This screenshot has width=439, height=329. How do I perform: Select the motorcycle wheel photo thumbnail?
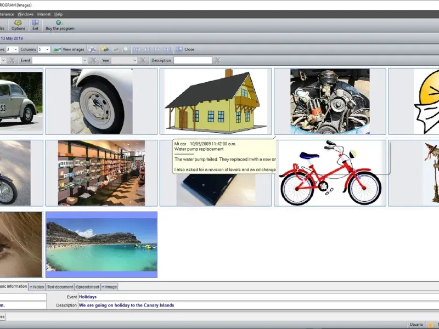(21, 173)
